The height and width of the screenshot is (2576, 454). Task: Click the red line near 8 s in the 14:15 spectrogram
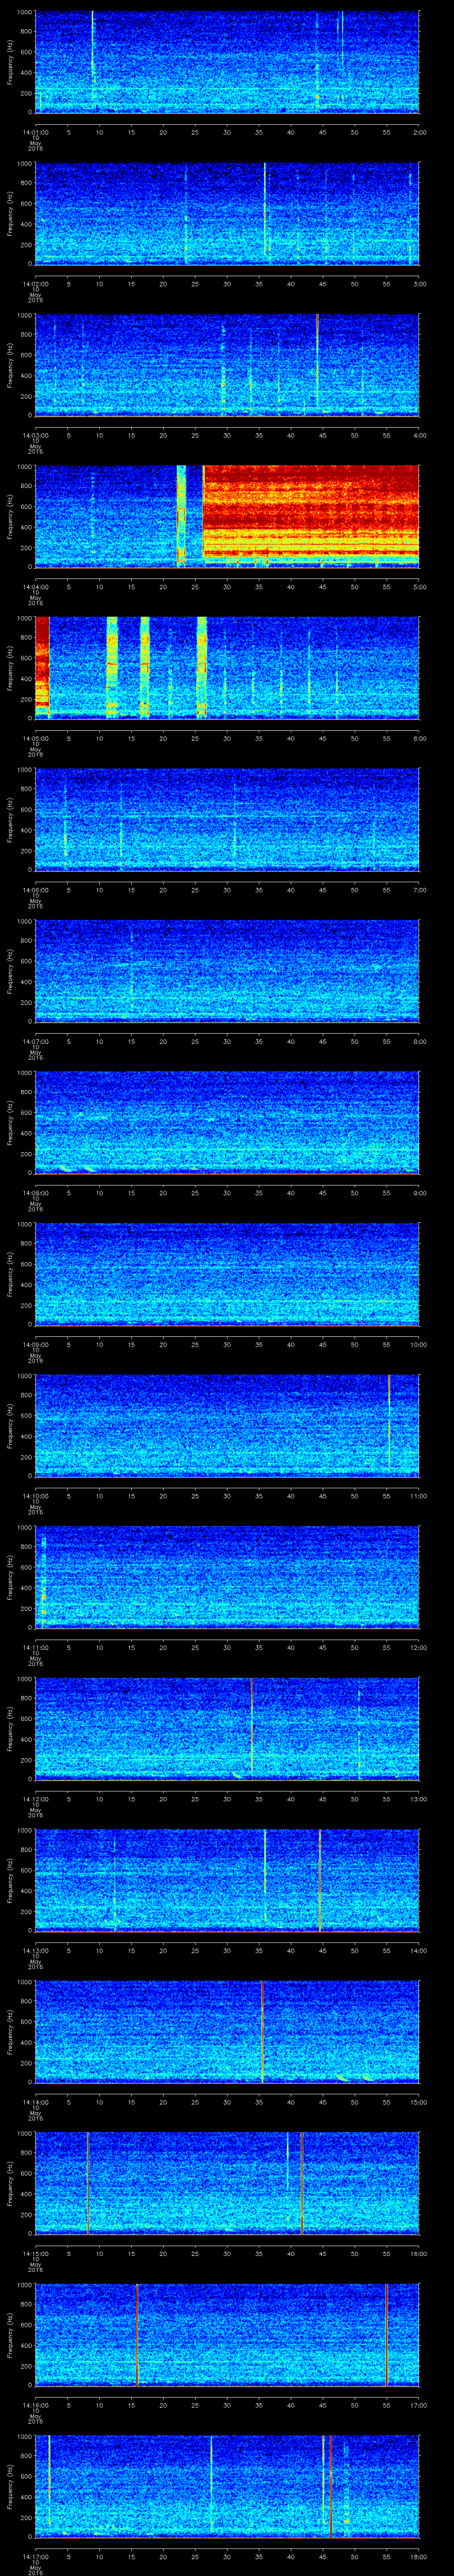point(88,2183)
